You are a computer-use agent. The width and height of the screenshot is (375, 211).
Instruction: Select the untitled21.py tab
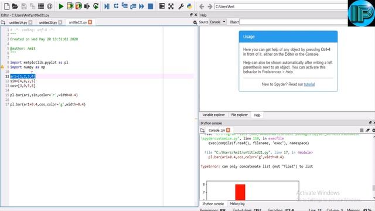coord(78,22)
